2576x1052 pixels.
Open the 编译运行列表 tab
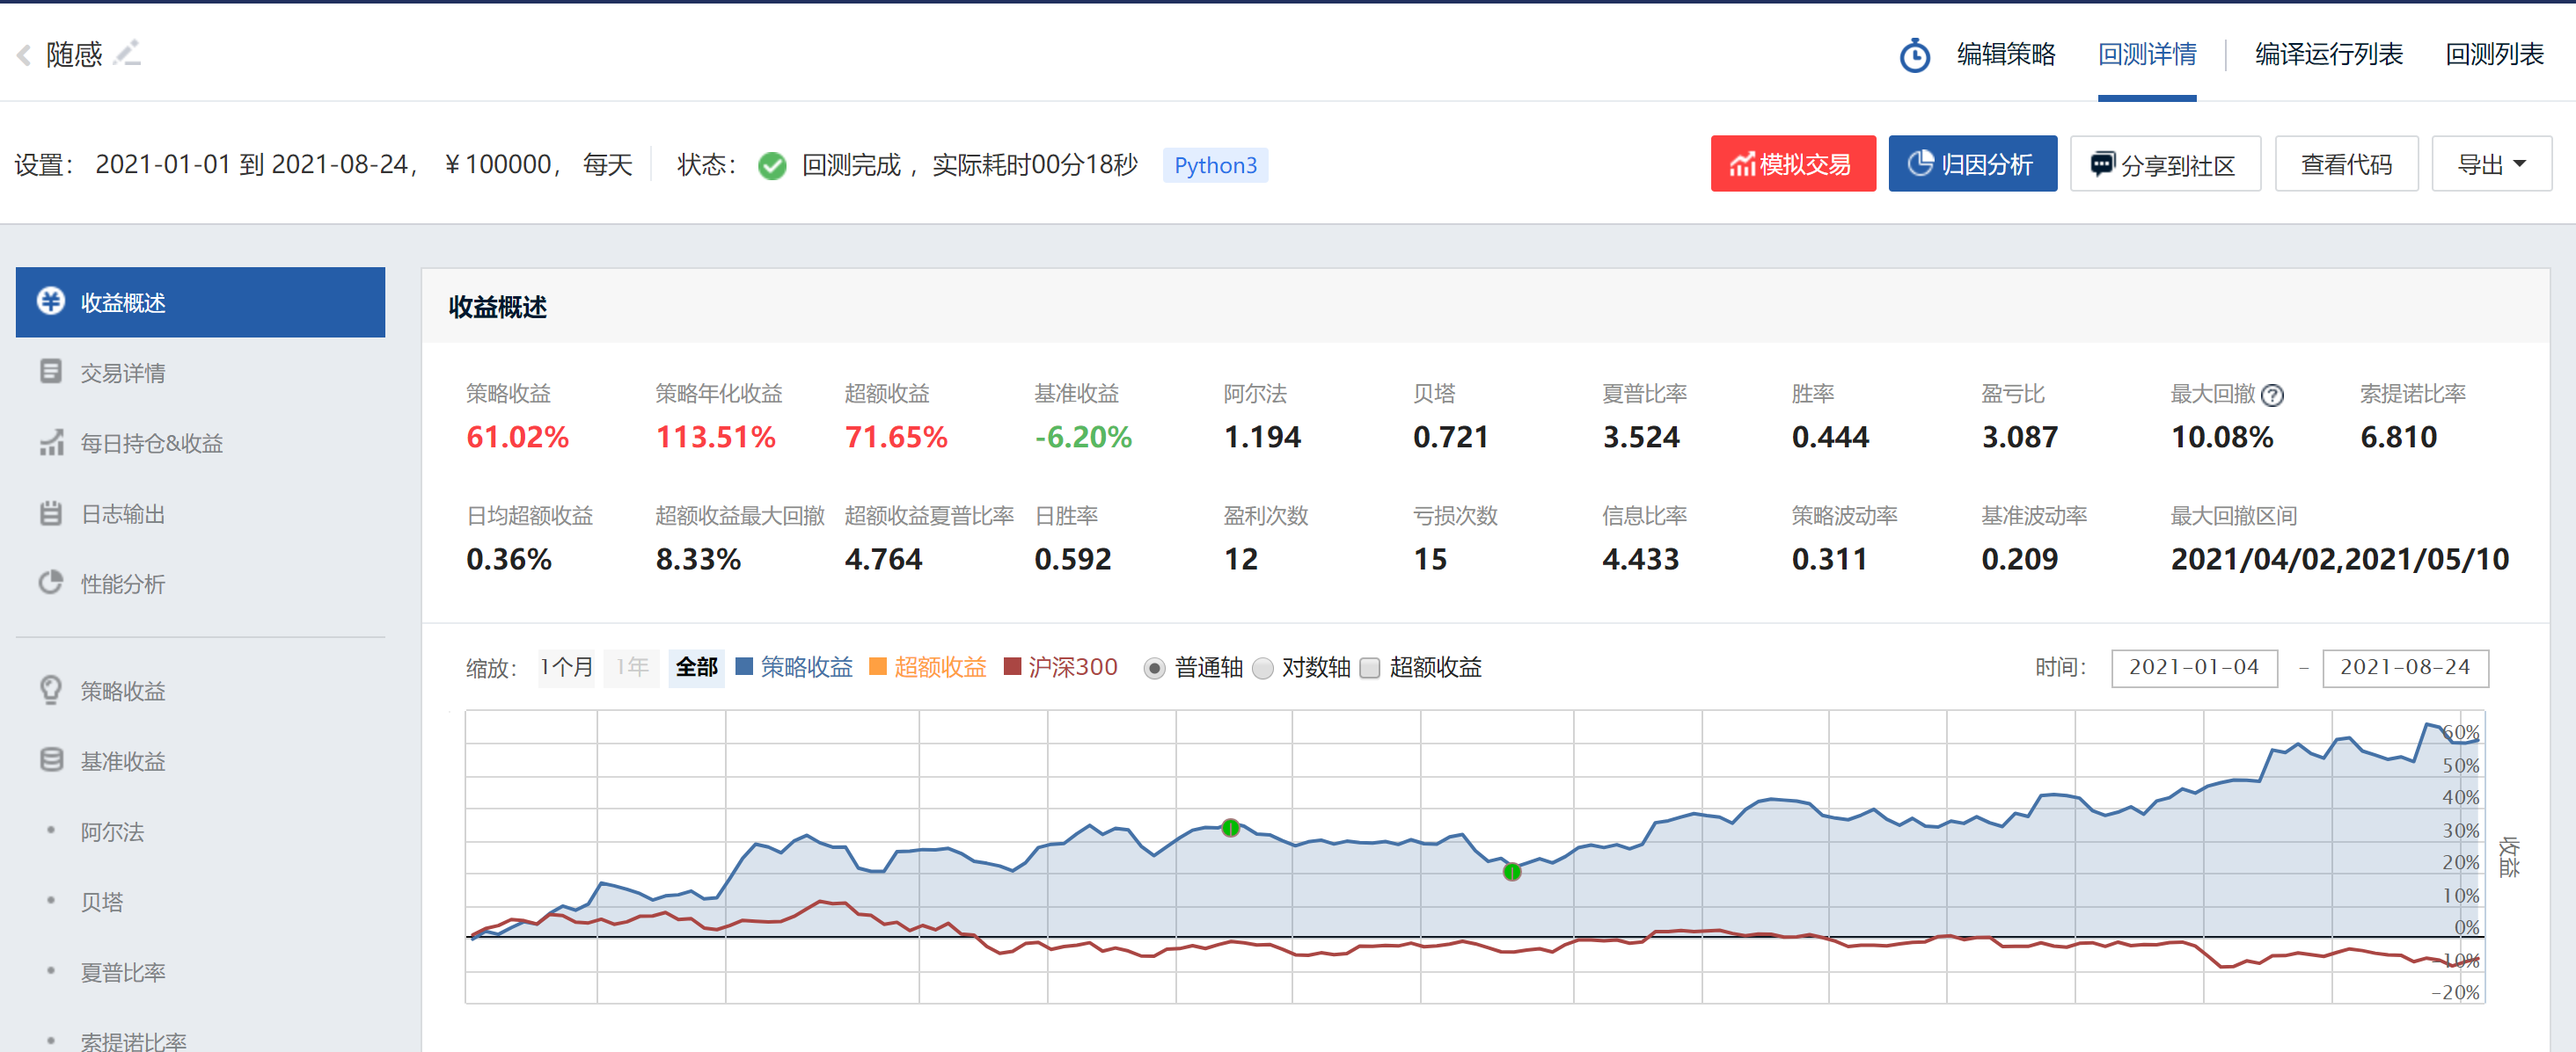(x=2328, y=54)
